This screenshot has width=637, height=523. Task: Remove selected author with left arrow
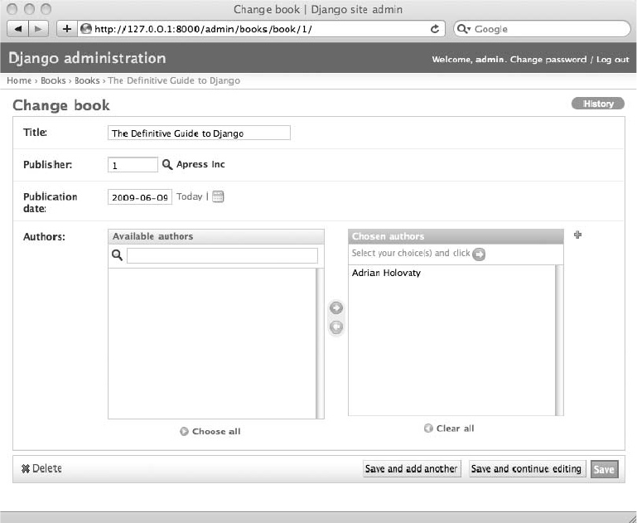pyautogui.click(x=336, y=327)
